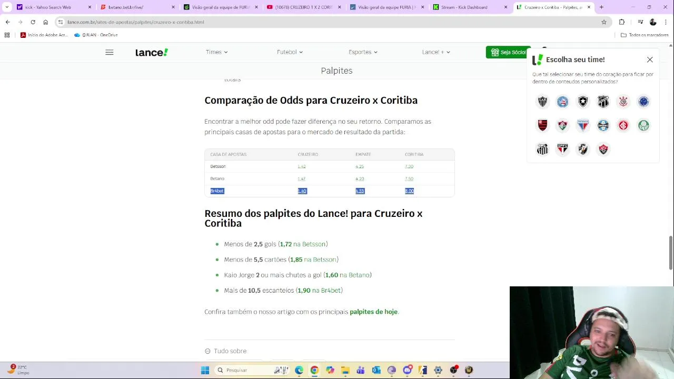The height and width of the screenshot is (379, 674).
Task: Click Betsson Empate odd 4,25
Action: [360, 166]
